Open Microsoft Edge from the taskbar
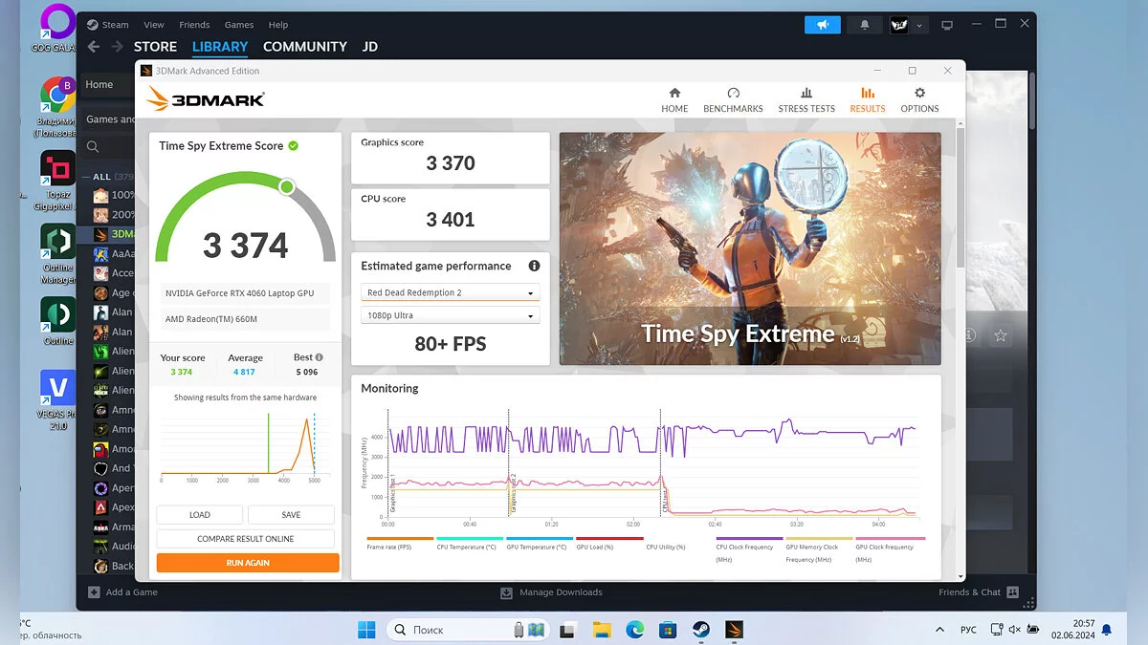The width and height of the screenshot is (1148, 645). pos(634,630)
